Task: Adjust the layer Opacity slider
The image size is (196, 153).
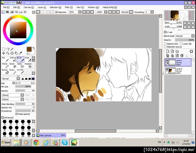Action: [185, 40]
